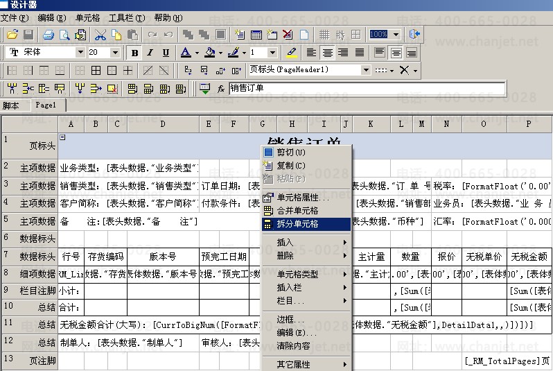Choose 合并单元格 in context menu
553x371 pixels.
click(x=306, y=210)
